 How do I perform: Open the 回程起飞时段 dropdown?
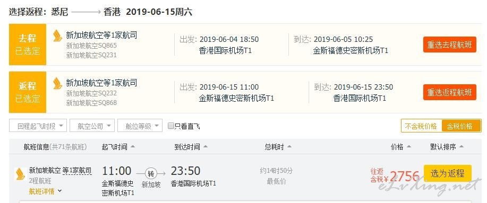(x=38, y=126)
